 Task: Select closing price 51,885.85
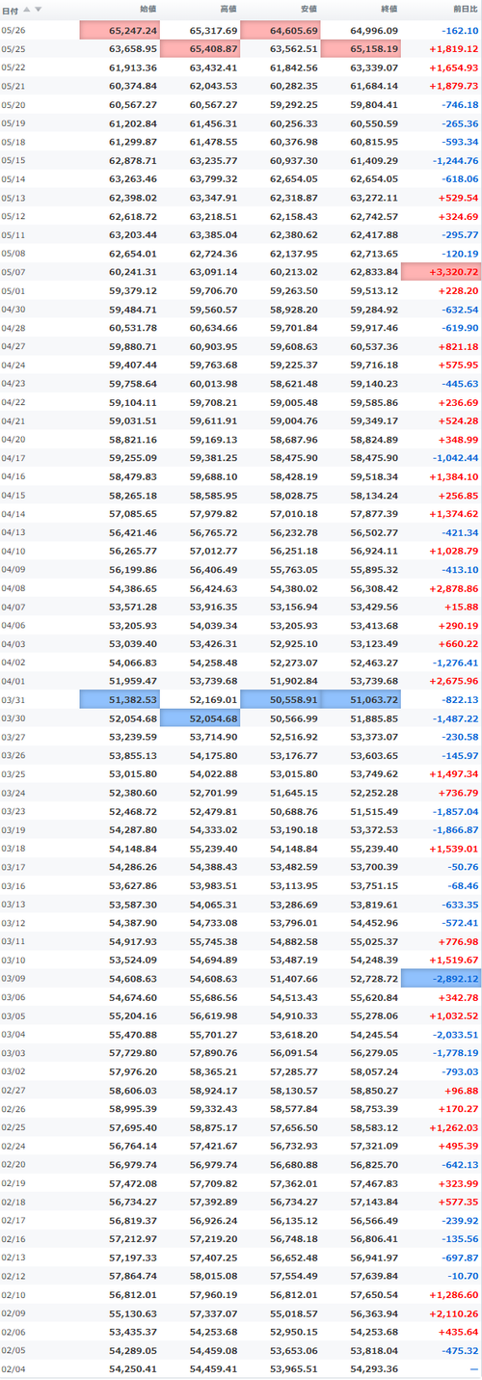(x=374, y=717)
